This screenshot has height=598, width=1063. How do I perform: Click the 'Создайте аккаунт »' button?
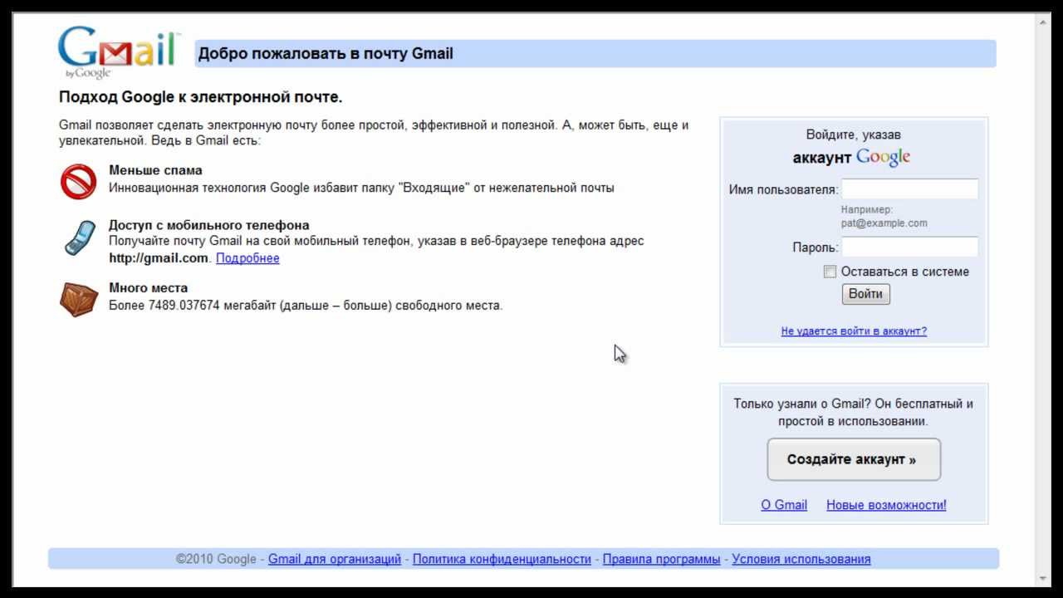[x=853, y=459]
